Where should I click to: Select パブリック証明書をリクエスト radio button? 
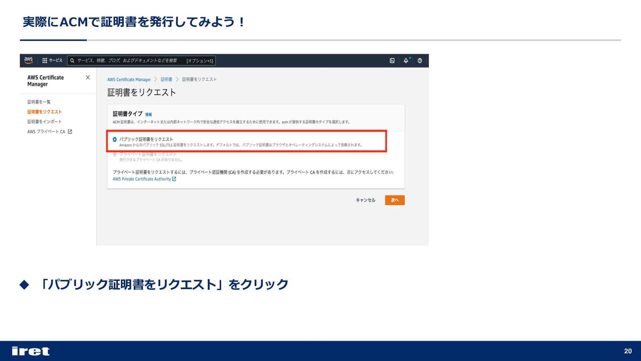click(115, 139)
